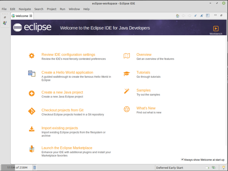The height and width of the screenshot is (171, 228).
Task: Click the Git checkout diamond icon
Action: click(32, 111)
